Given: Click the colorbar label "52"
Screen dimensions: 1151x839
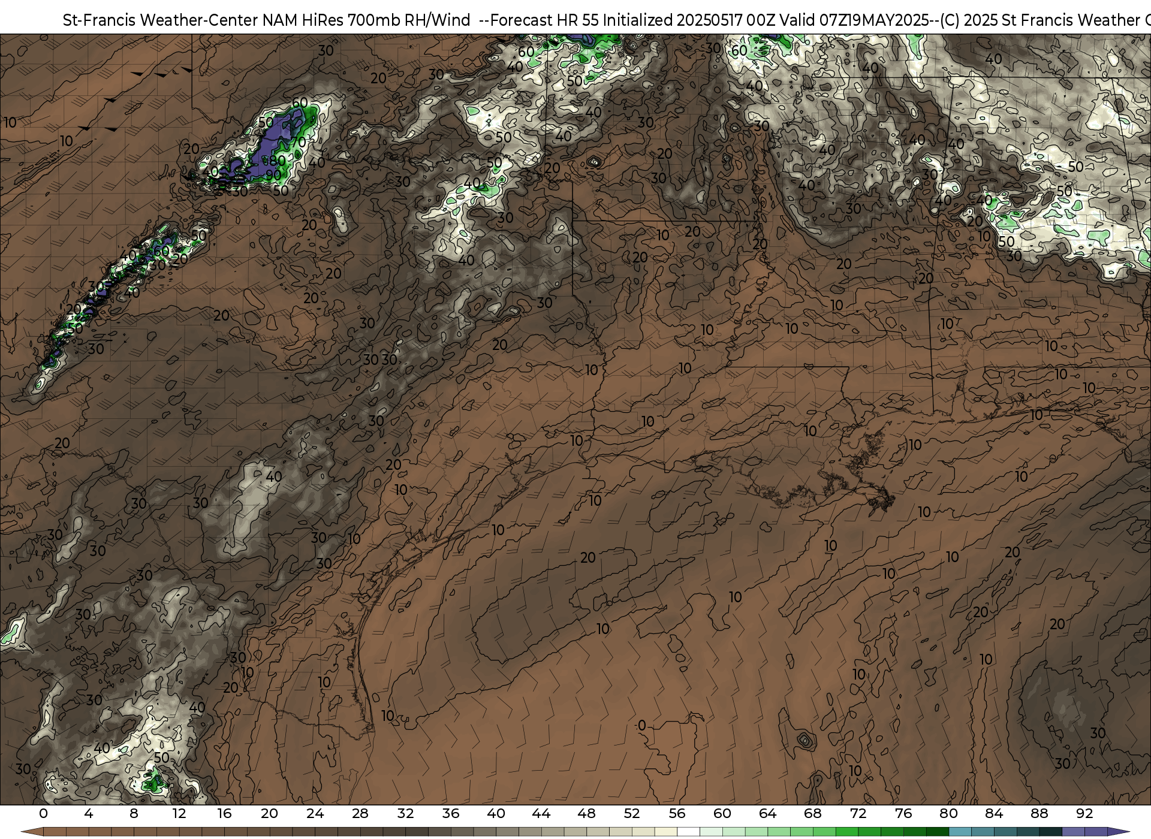Looking at the screenshot, I should [632, 813].
